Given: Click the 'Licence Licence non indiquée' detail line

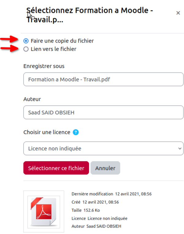Looking at the screenshot, I should (x=99, y=218).
